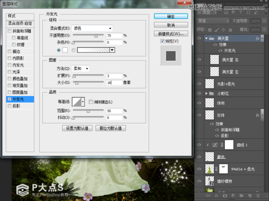Uncheck the 外发光 style checkbox
The height and width of the screenshot is (201, 269).
[x=9, y=99]
